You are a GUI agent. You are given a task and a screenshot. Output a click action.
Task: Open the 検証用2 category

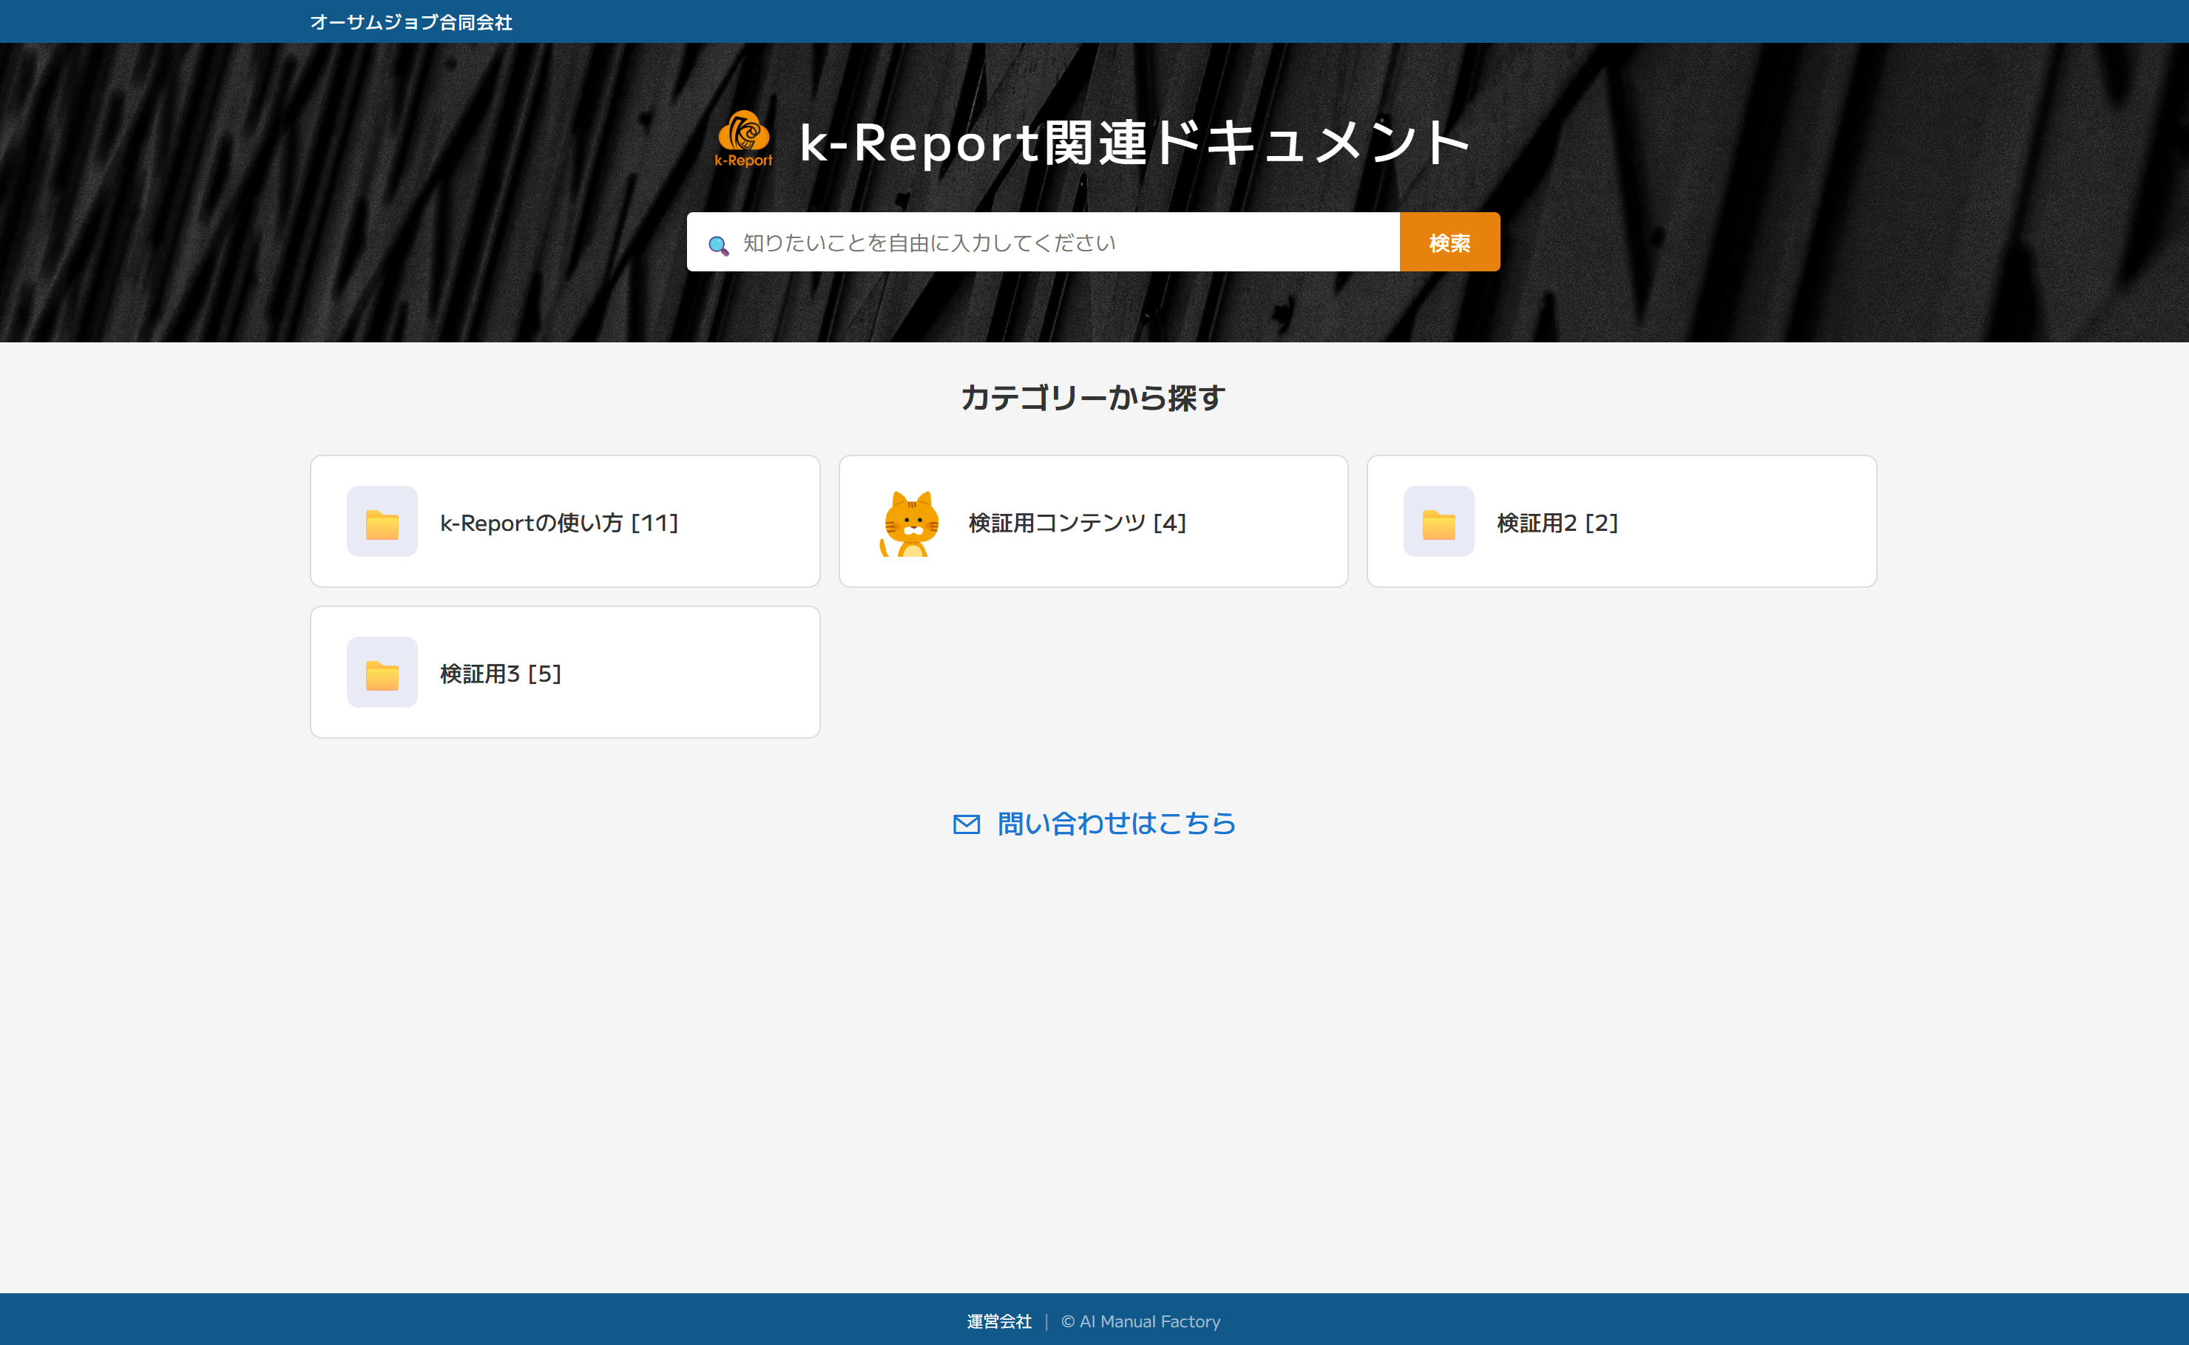(1620, 521)
